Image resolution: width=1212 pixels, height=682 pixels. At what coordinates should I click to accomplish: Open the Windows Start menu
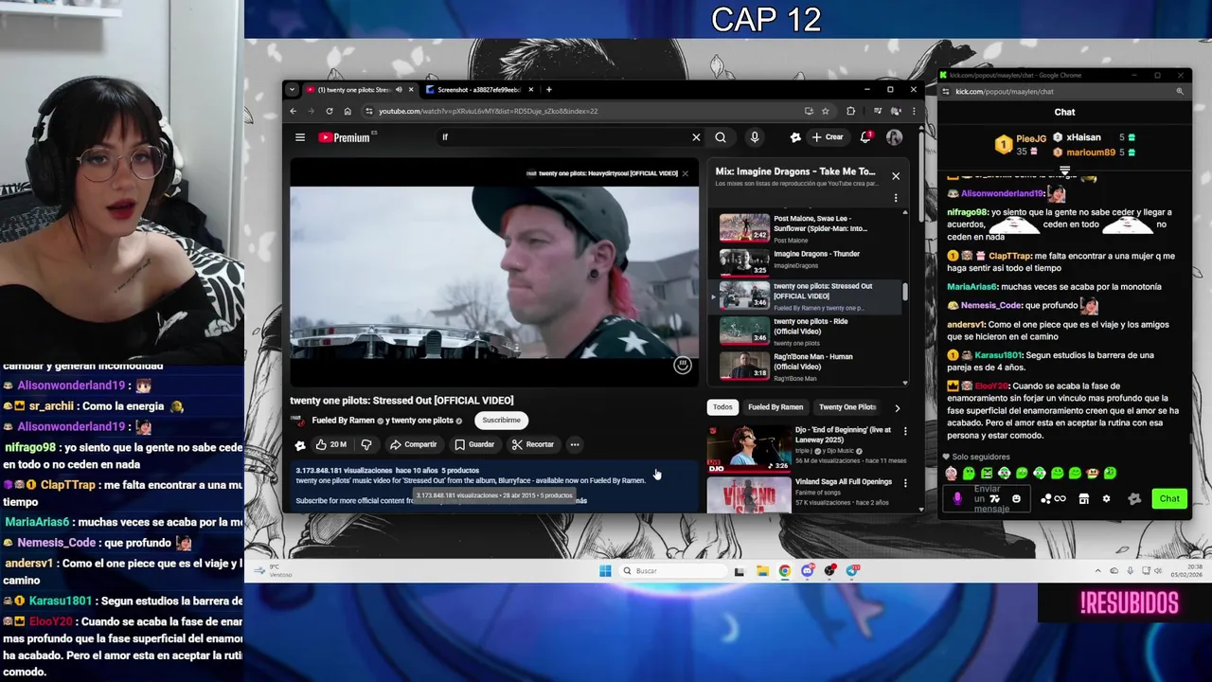605,571
